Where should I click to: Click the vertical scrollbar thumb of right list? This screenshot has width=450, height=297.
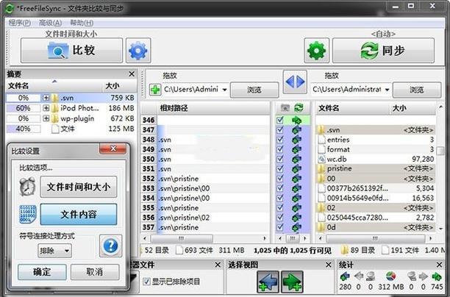coord(440,151)
